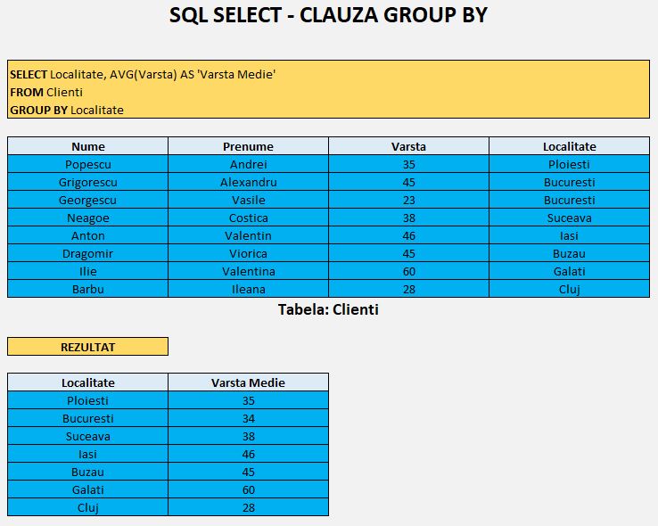The width and height of the screenshot is (658, 526).
Task: Select the Localitate header in Clienti table
Action: (570, 146)
